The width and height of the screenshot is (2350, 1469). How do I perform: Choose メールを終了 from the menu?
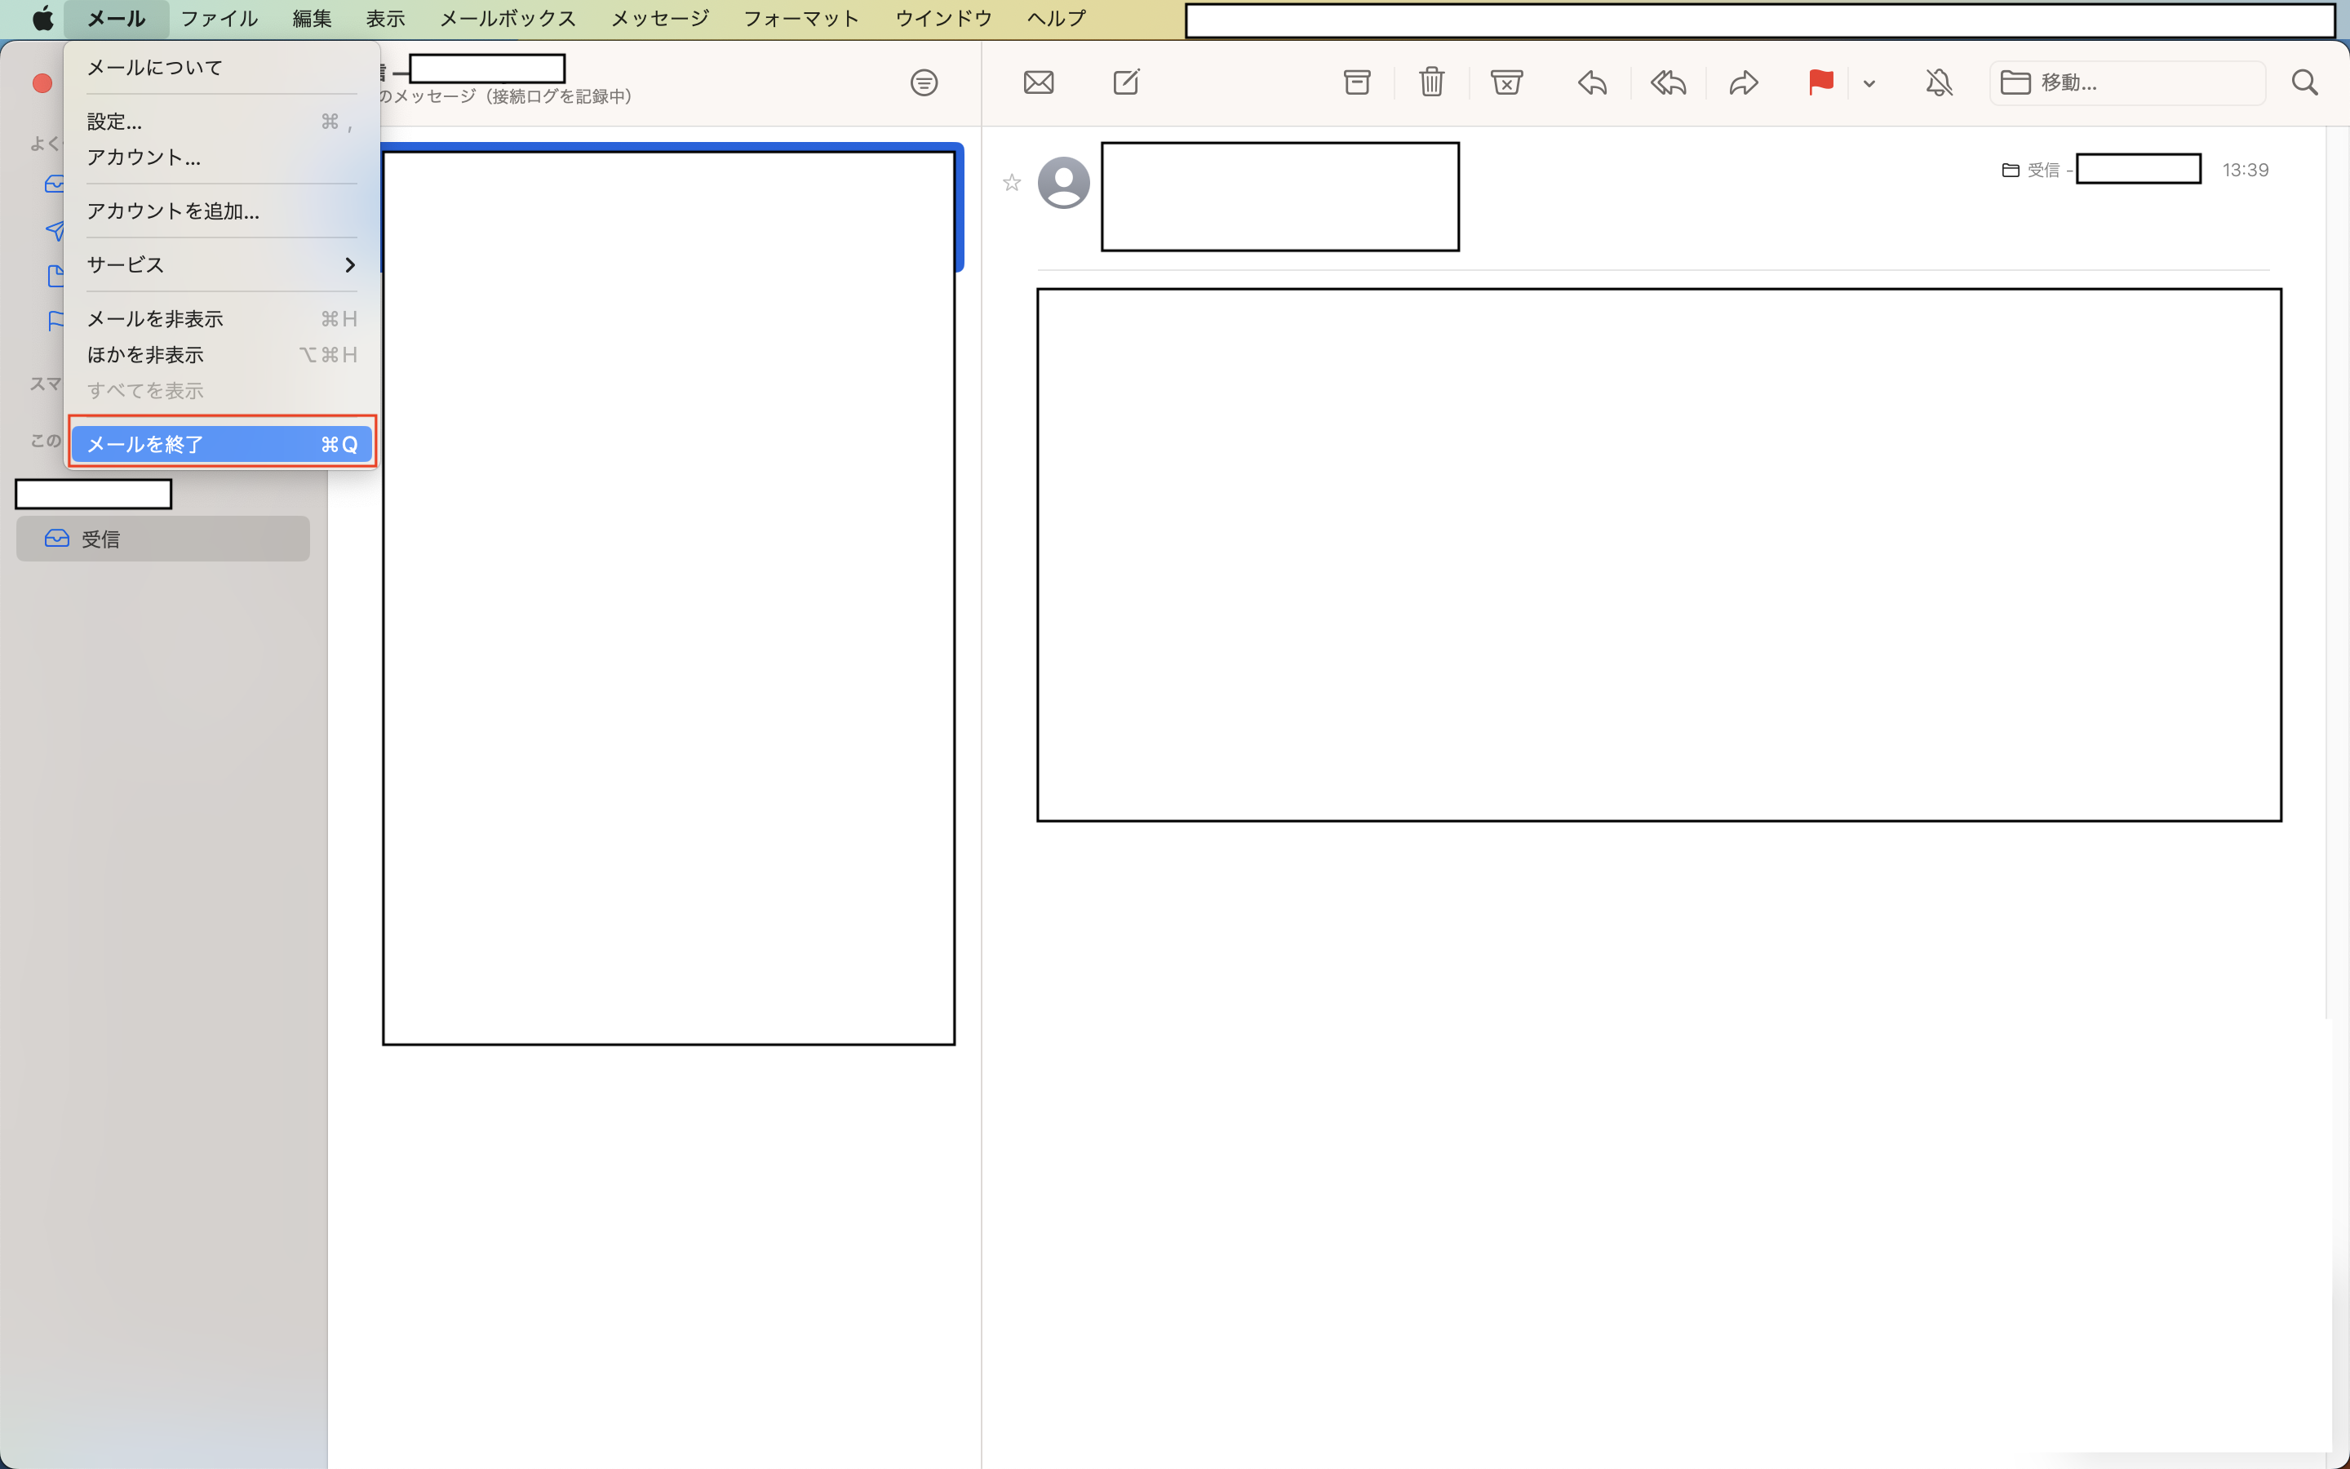click(221, 444)
